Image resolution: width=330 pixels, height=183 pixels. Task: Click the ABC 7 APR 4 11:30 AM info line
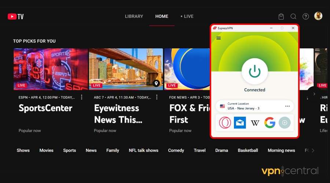122,97
